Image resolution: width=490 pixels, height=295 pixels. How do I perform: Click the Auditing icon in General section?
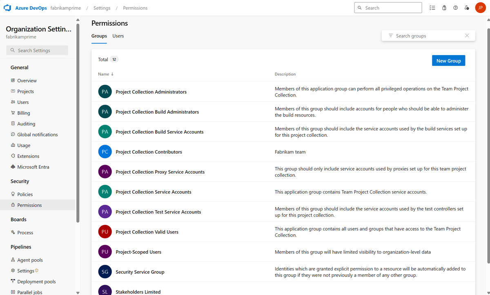tap(13, 123)
